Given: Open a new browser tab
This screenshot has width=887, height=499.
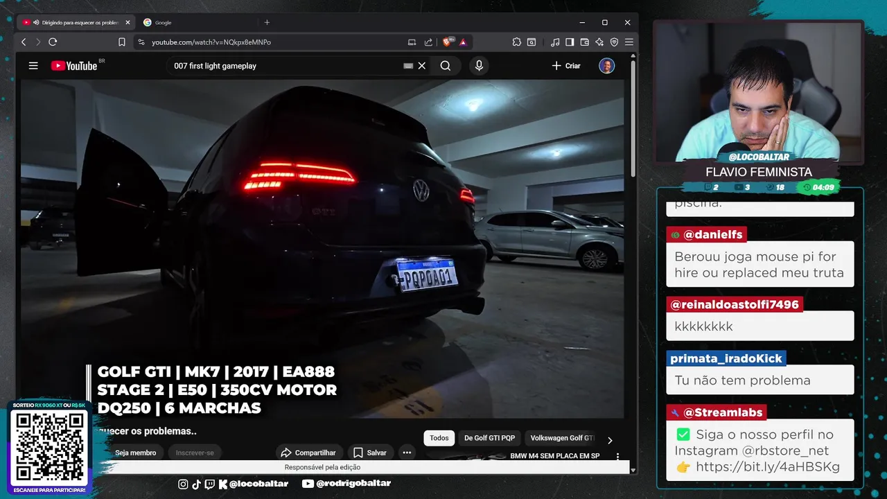Looking at the screenshot, I should [x=267, y=22].
